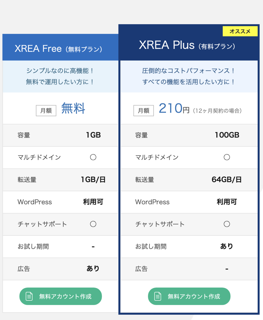
Task: Toggle the マルチドメイン circle on XREA Plus
Action: tap(227, 157)
